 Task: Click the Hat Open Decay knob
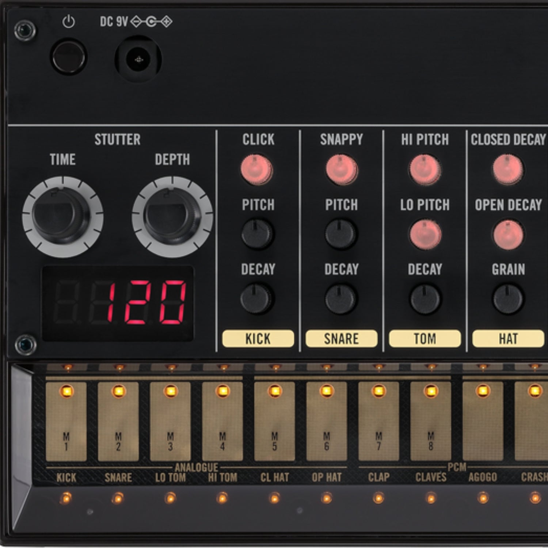pos(508,235)
